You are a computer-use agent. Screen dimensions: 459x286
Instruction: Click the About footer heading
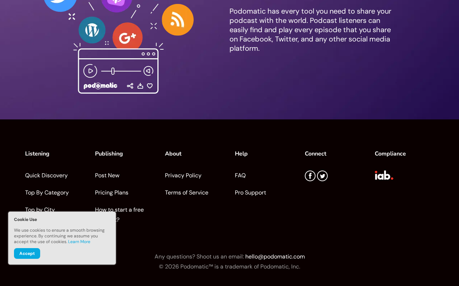coord(173,154)
